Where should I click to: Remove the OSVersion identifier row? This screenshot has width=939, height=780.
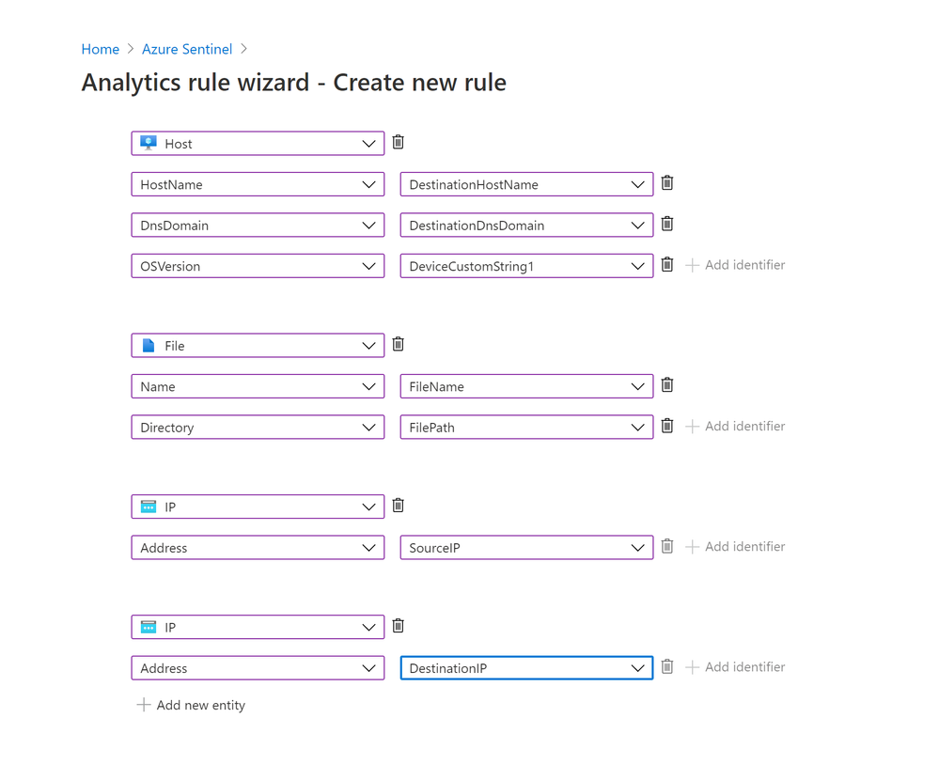(x=667, y=265)
